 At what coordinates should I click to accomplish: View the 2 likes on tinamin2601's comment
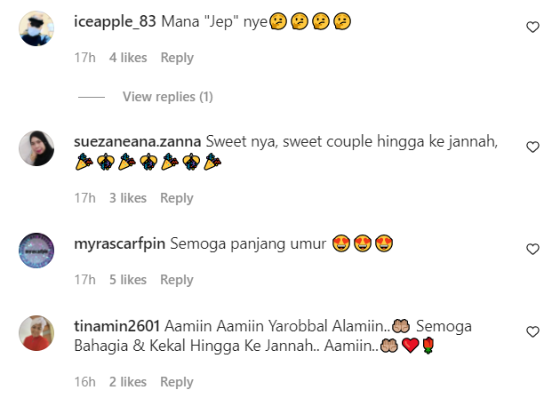(128, 382)
